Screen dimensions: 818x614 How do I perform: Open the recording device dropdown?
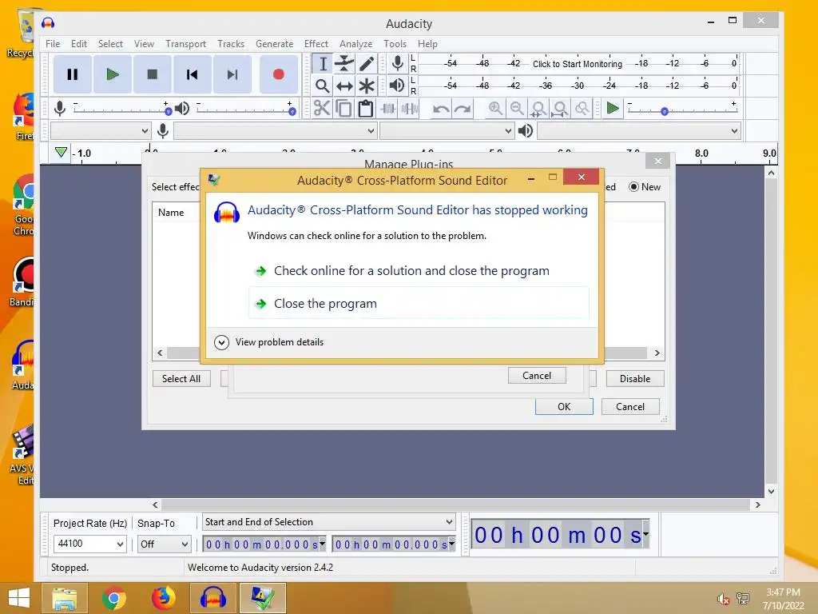tap(275, 130)
